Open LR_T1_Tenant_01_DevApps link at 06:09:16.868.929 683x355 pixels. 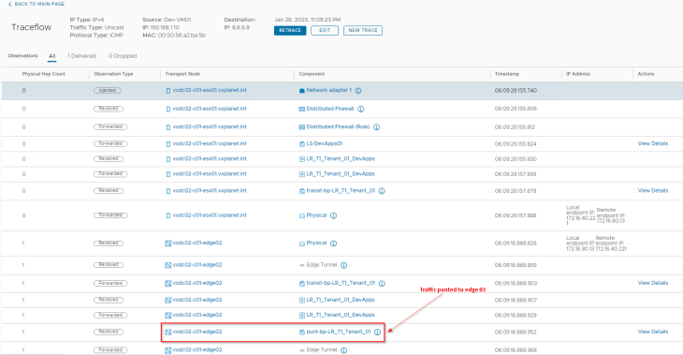341,315
